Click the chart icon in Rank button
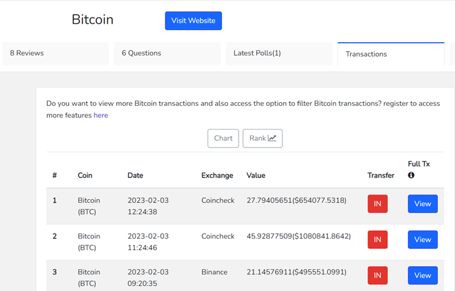Screen dimensions: 455x291 pos(272,138)
